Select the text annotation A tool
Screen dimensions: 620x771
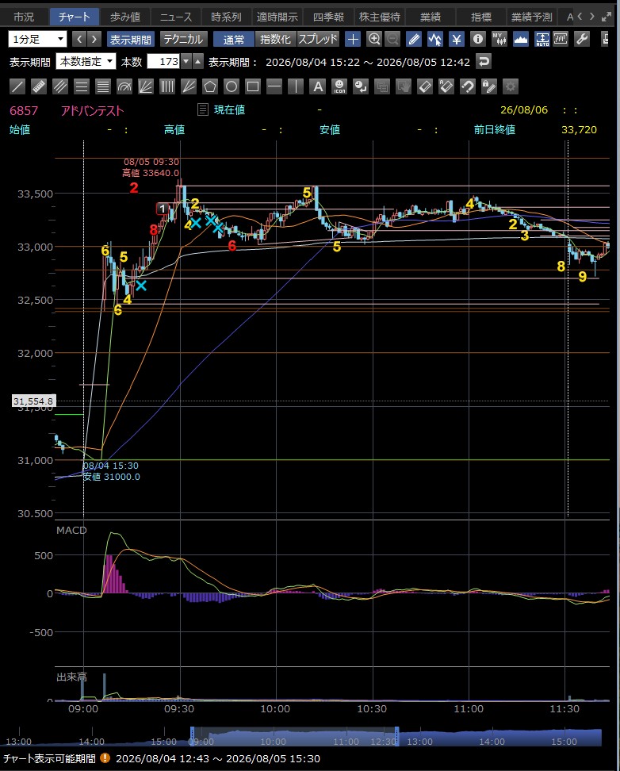pyautogui.click(x=318, y=87)
